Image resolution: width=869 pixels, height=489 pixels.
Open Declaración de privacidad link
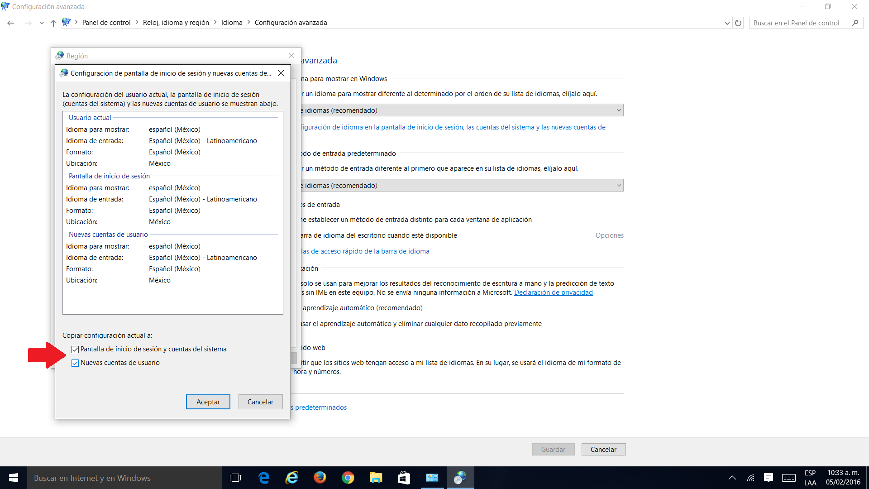[553, 292]
